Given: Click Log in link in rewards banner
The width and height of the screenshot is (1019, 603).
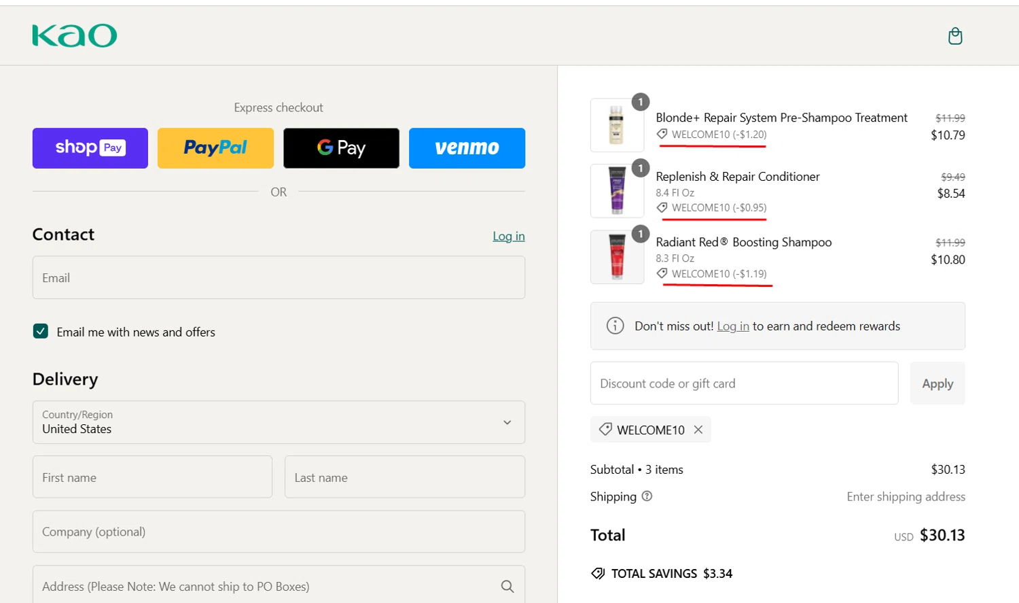Looking at the screenshot, I should (x=733, y=326).
